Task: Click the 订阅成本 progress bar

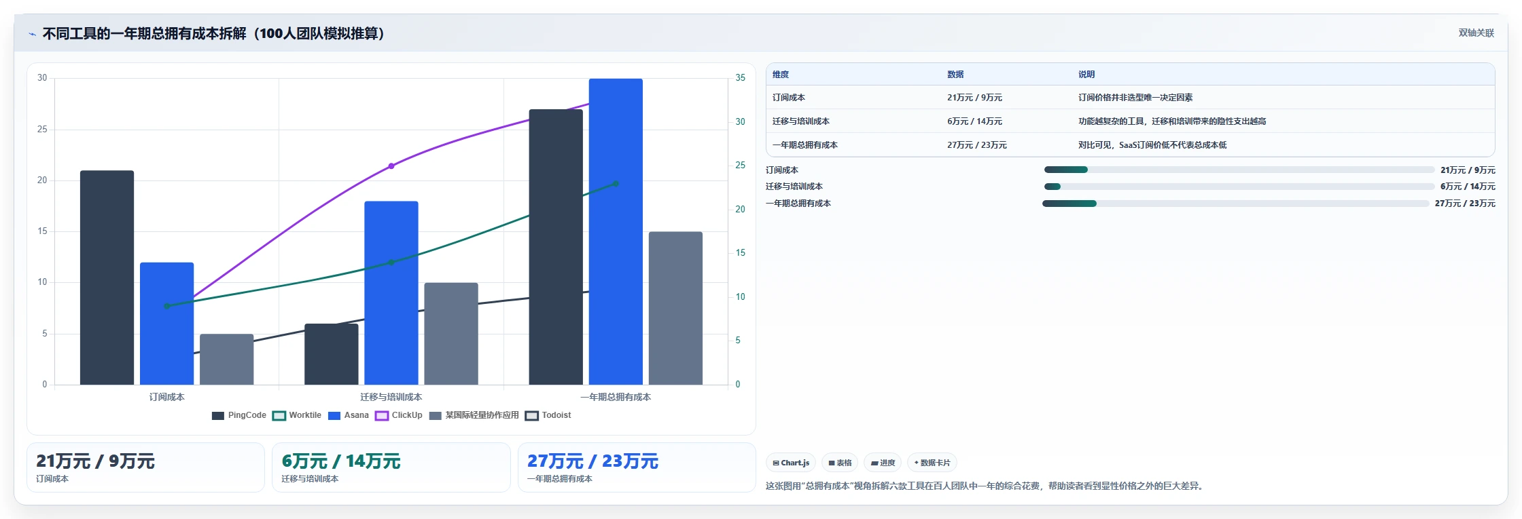Action: [x=1239, y=170]
